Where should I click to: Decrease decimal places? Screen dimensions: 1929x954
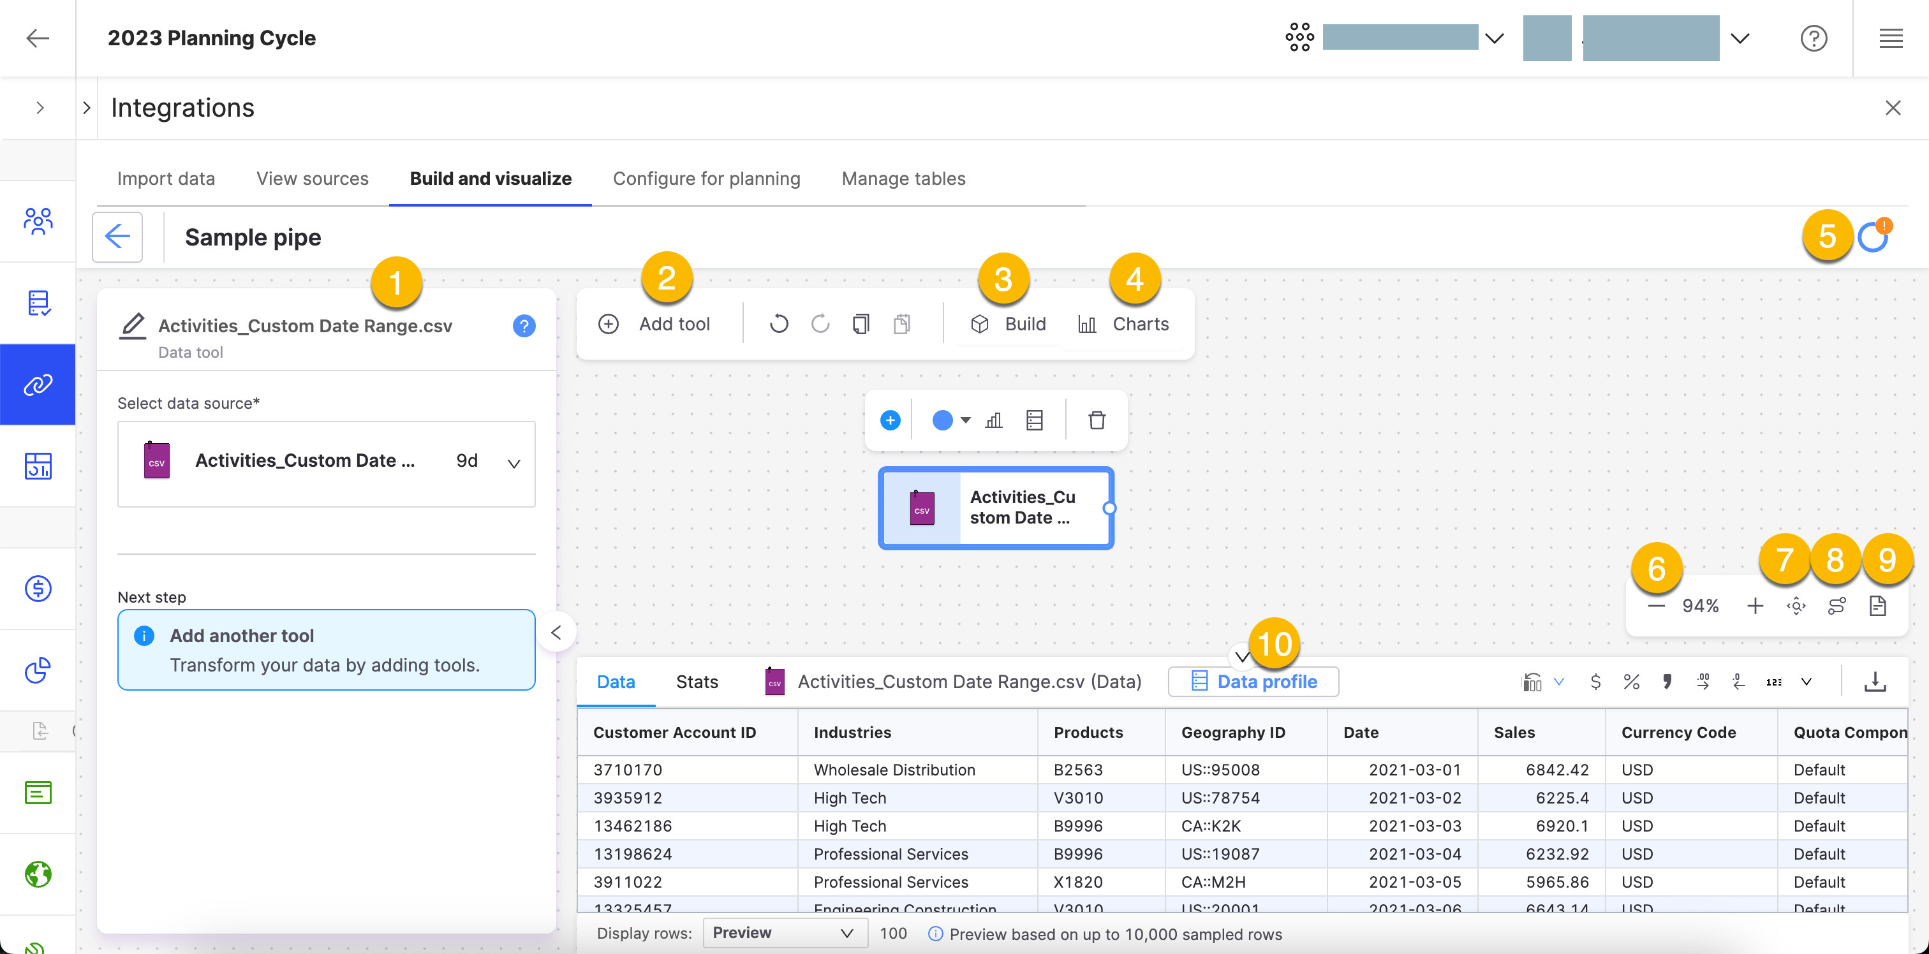point(1738,682)
